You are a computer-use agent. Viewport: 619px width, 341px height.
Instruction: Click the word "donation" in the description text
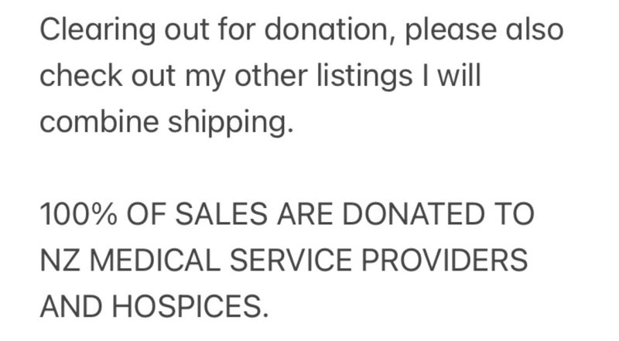click(x=327, y=29)
